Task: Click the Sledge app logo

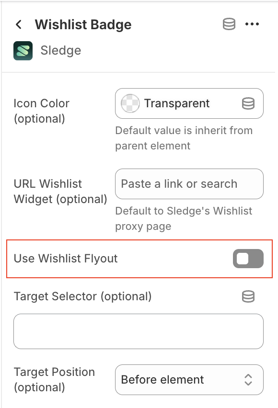Action: click(23, 50)
